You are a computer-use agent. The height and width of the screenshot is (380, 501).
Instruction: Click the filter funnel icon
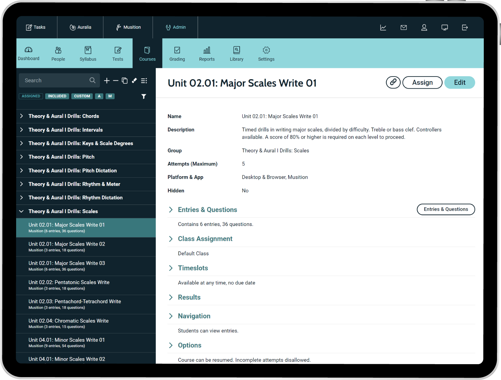[x=144, y=96]
